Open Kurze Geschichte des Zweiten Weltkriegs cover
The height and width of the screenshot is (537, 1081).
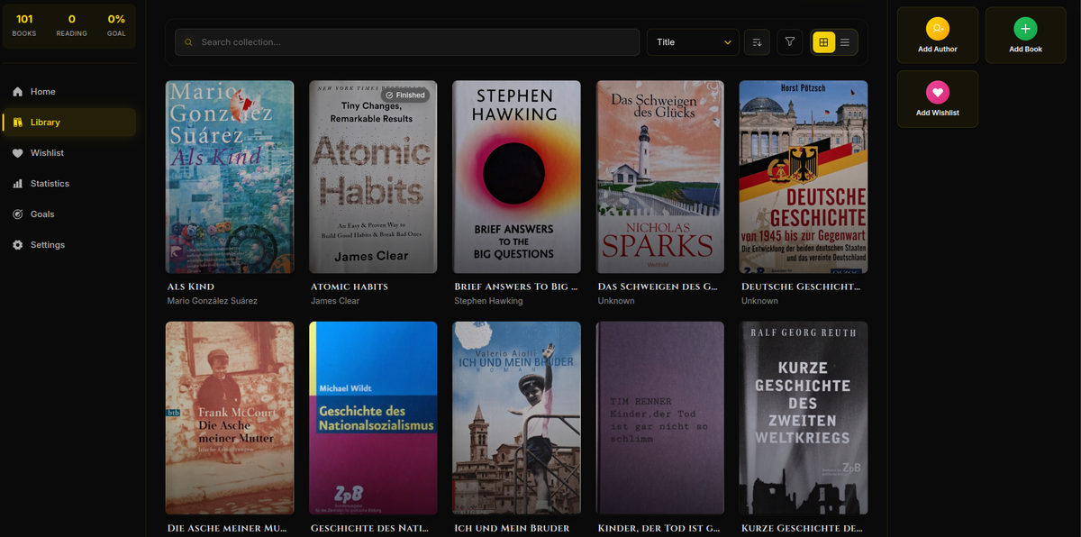pos(804,418)
